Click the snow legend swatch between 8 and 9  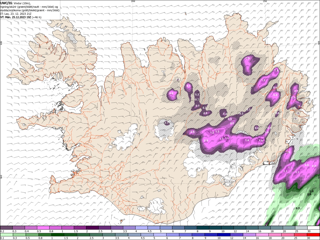(x=203, y=228)
